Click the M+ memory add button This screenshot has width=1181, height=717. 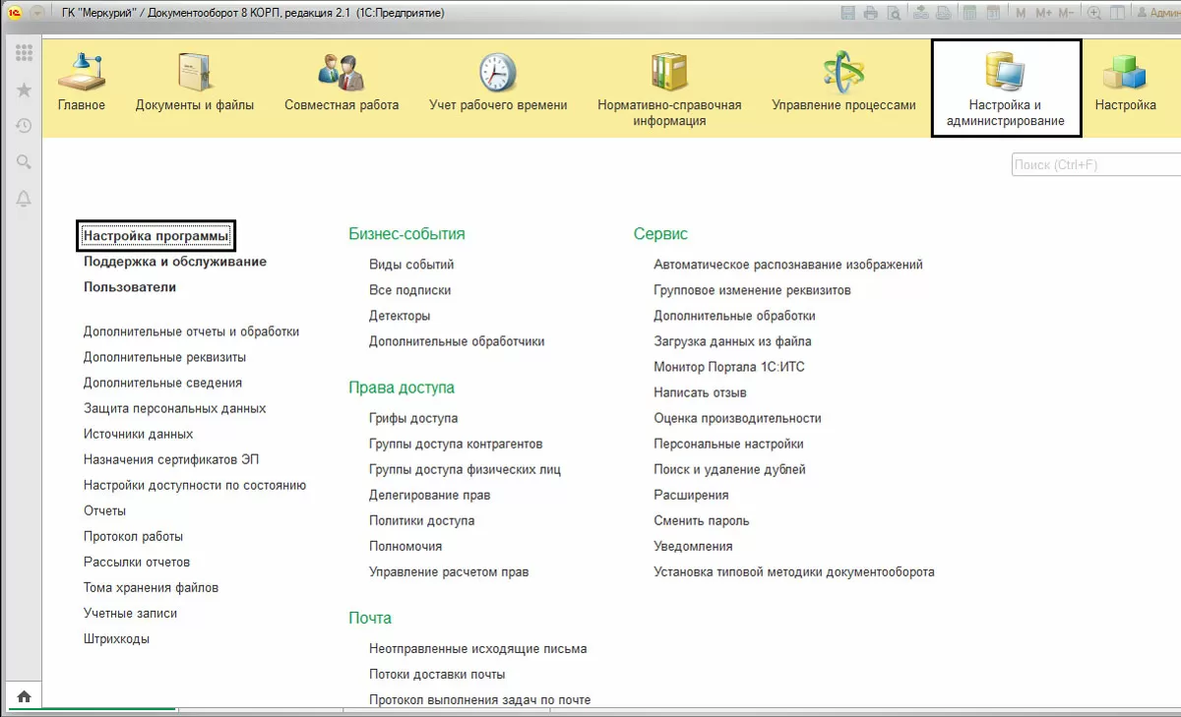click(x=1043, y=13)
